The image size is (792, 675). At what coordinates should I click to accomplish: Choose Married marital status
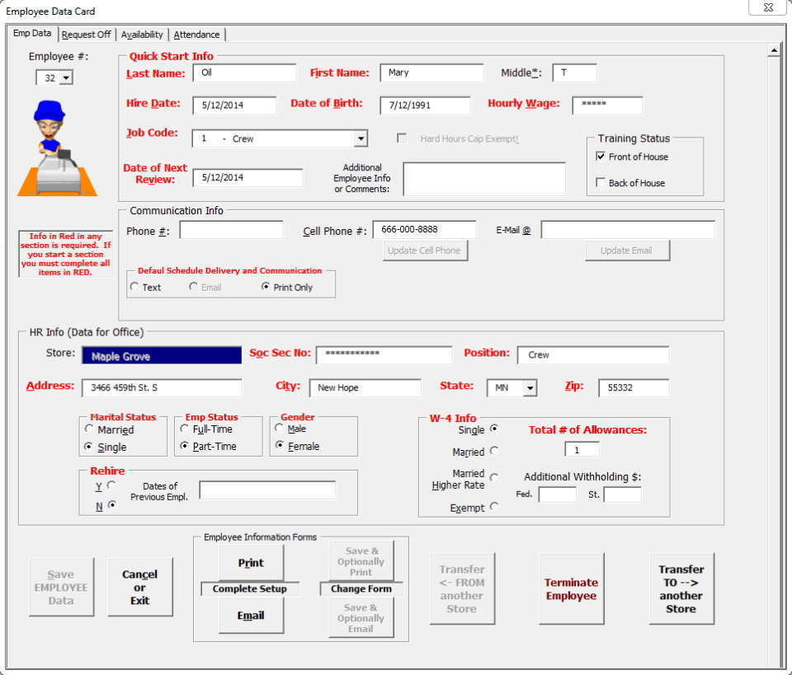[x=89, y=429]
